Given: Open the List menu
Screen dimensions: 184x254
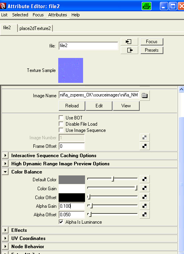Looking at the screenshot, I should coord(4,15).
